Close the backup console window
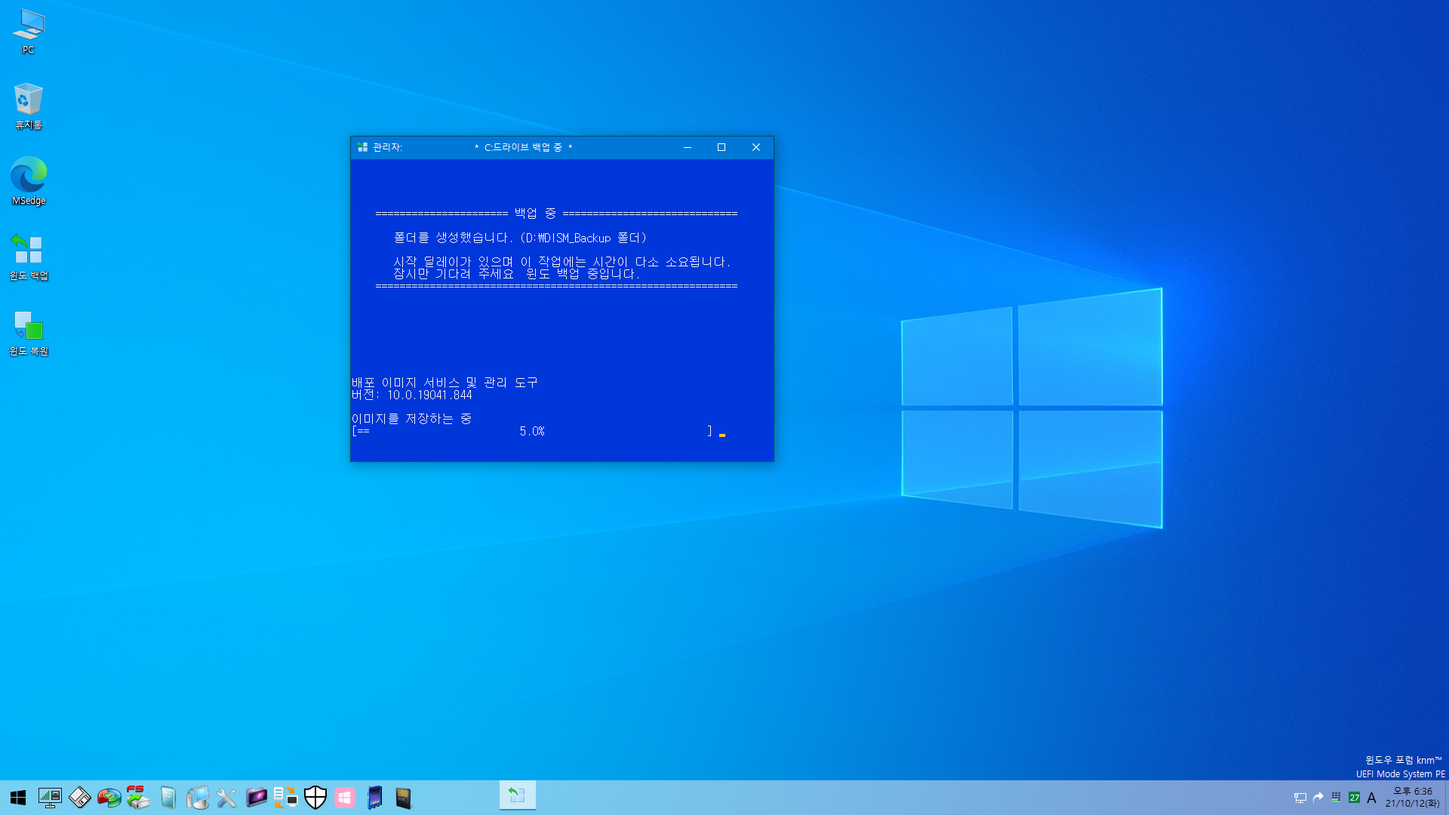This screenshot has height=815, width=1449. pos(756,147)
